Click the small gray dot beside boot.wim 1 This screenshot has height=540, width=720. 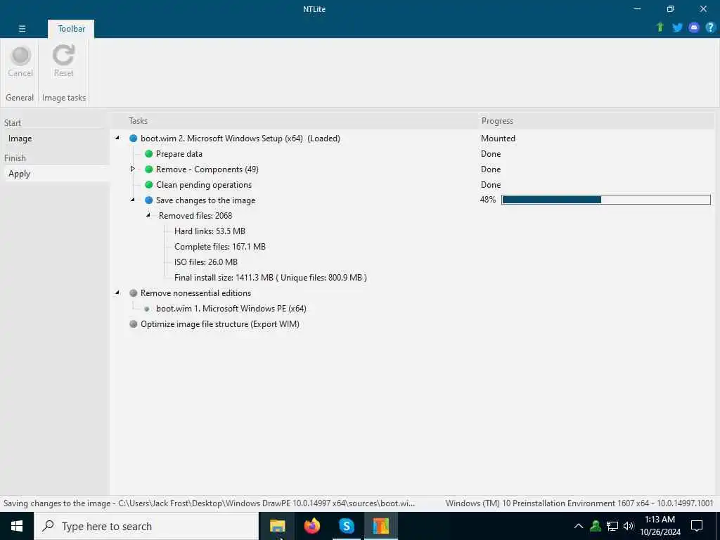click(x=147, y=309)
